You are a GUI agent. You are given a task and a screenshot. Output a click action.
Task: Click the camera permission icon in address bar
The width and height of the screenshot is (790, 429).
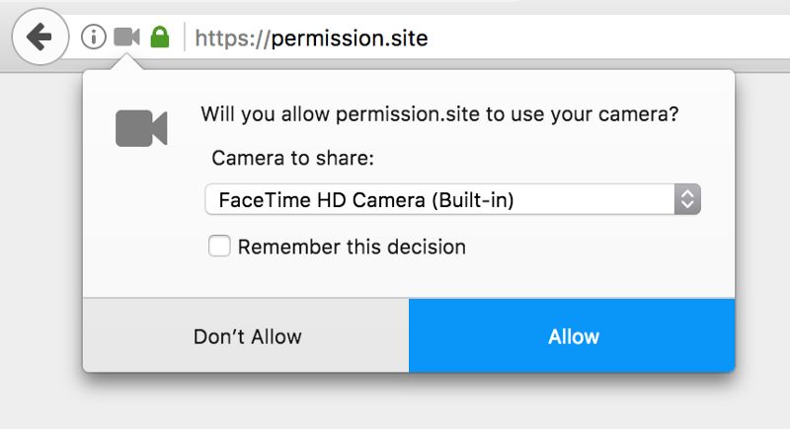[x=126, y=37]
